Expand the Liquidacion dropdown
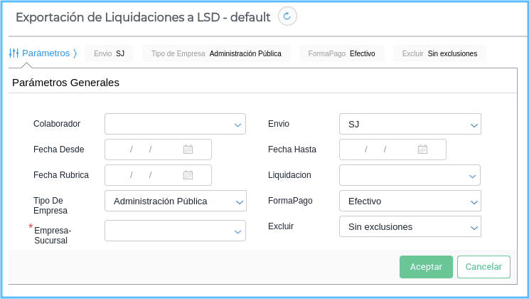 410,175
